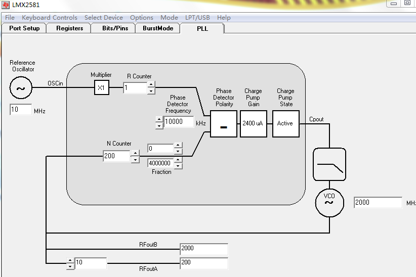Click the Phase Detector Frequency field
The image size is (416, 277).
[179, 122]
